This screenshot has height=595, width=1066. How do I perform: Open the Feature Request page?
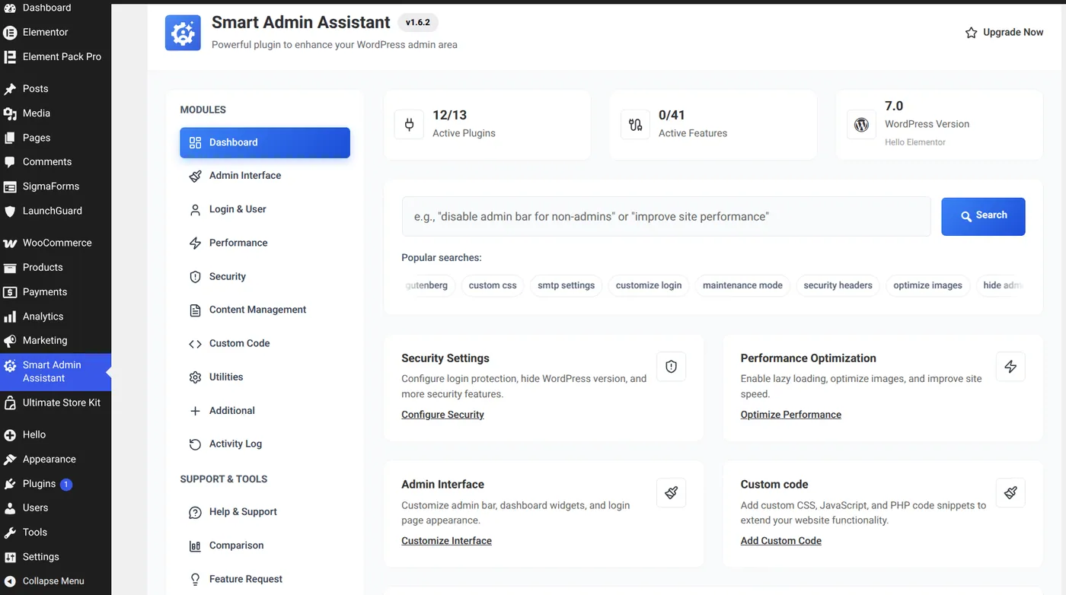[x=265, y=579]
